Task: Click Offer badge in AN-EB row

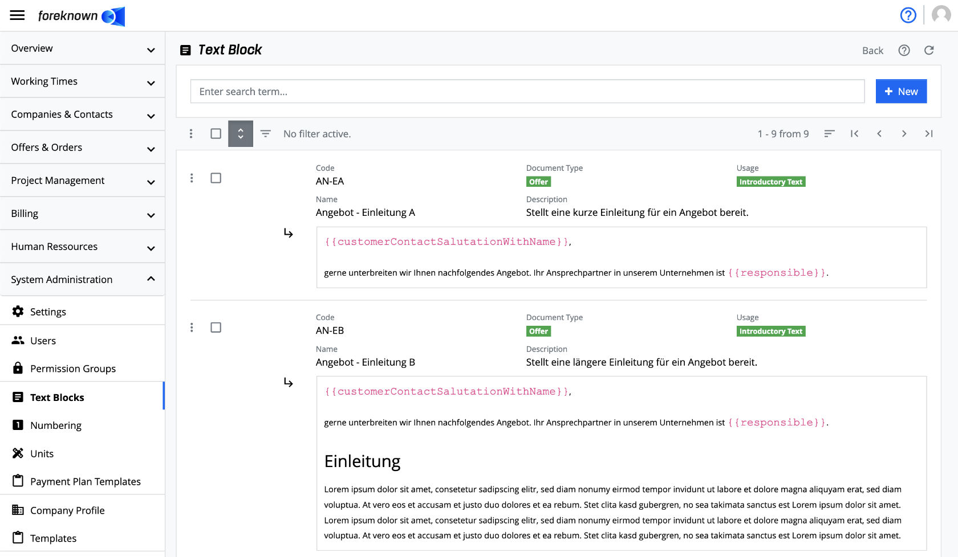Action: pyautogui.click(x=538, y=331)
